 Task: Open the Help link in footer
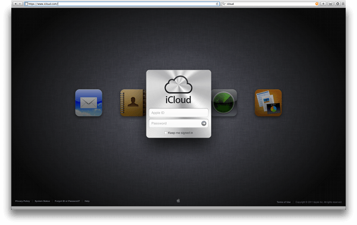pyautogui.click(x=87, y=201)
